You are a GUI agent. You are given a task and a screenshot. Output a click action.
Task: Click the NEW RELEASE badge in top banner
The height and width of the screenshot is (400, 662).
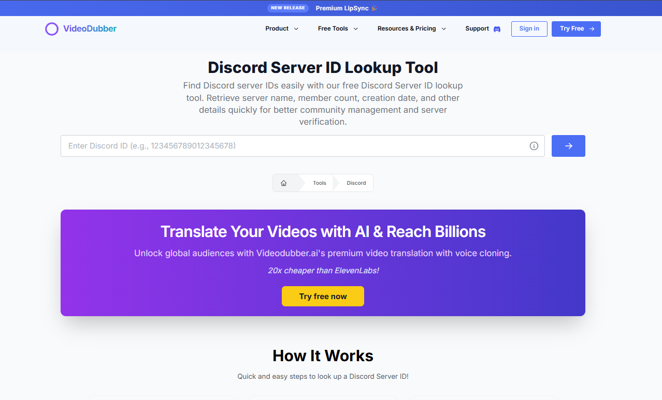click(x=288, y=8)
